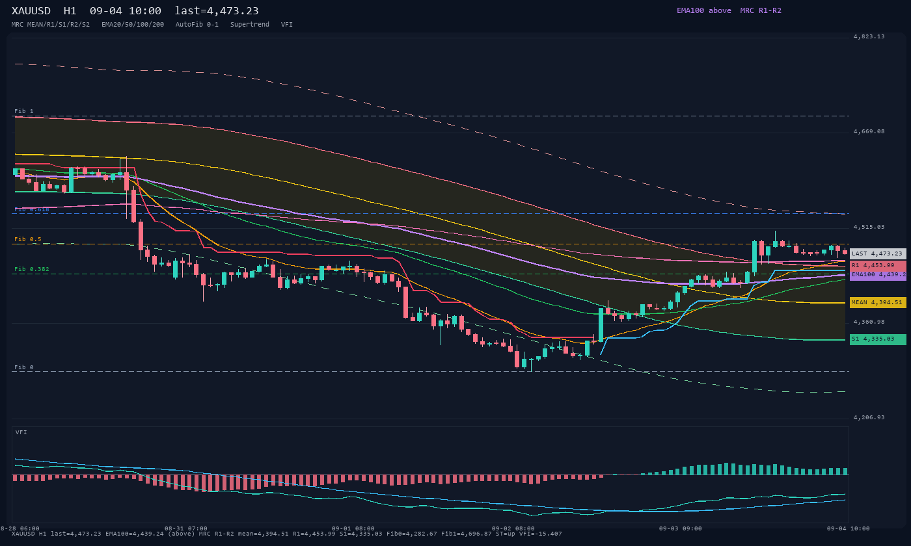The image size is (911, 546).
Task: Click the MRC R1-R2 status text
Action: click(x=761, y=10)
